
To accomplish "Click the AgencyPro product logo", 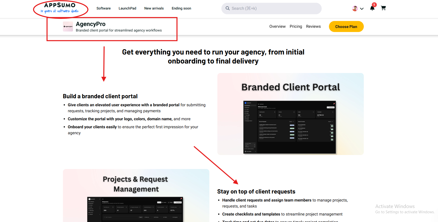I will click(x=68, y=26).
